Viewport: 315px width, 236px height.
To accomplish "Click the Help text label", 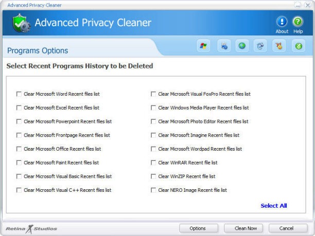I will coord(298,31).
